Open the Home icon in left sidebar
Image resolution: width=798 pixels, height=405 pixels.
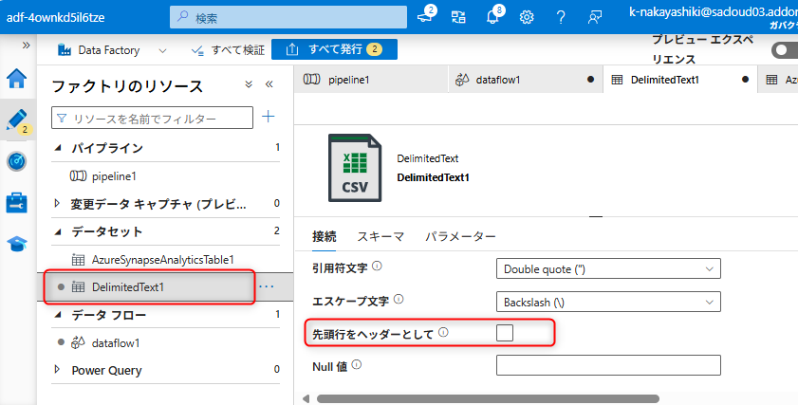(x=17, y=79)
